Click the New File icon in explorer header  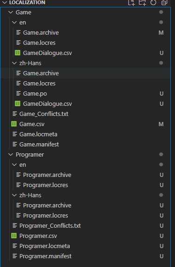pos(131,2)
